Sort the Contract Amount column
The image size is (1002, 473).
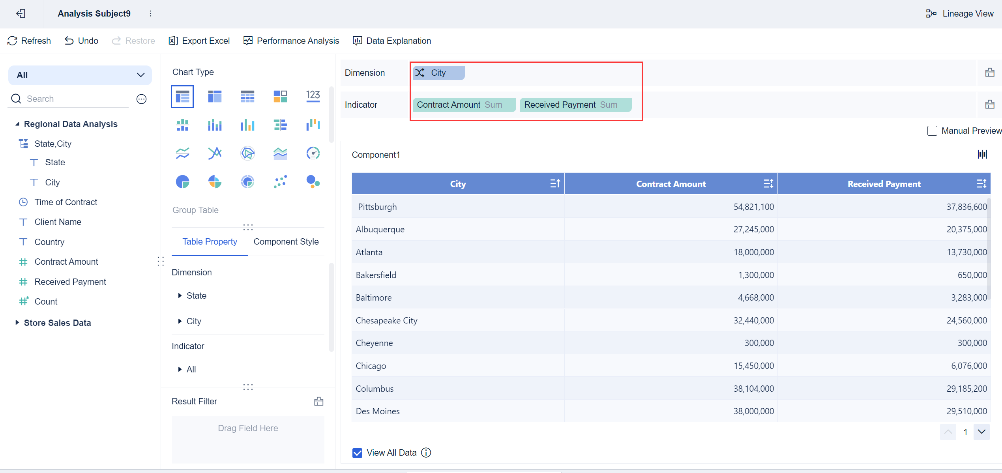coord(768,184)
